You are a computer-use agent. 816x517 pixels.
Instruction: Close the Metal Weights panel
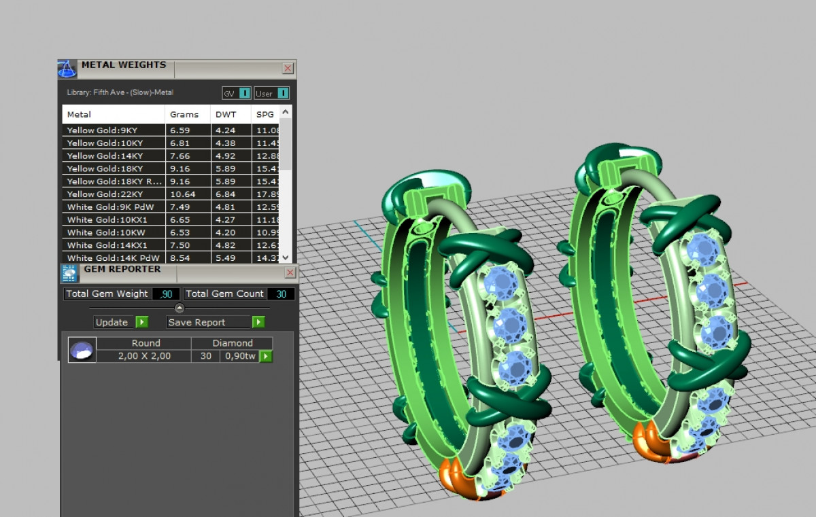(288, 69)
